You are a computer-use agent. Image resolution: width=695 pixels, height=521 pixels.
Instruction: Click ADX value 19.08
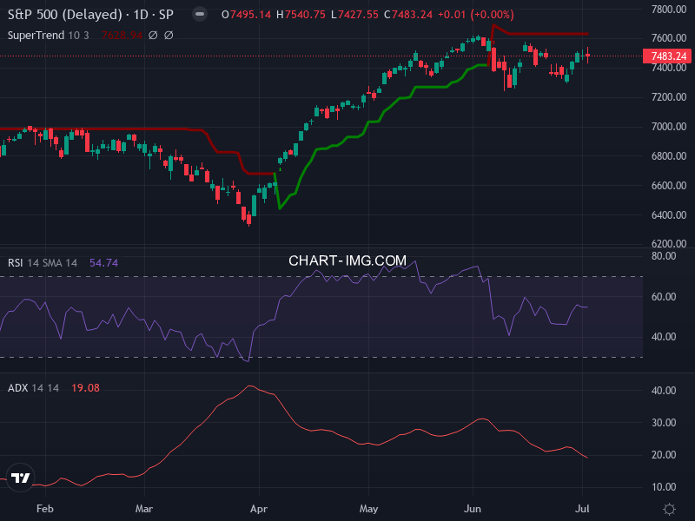pyautogui.click(x=85, y=387)
